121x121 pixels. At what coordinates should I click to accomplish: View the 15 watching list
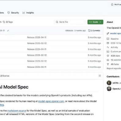coord(116,60)
